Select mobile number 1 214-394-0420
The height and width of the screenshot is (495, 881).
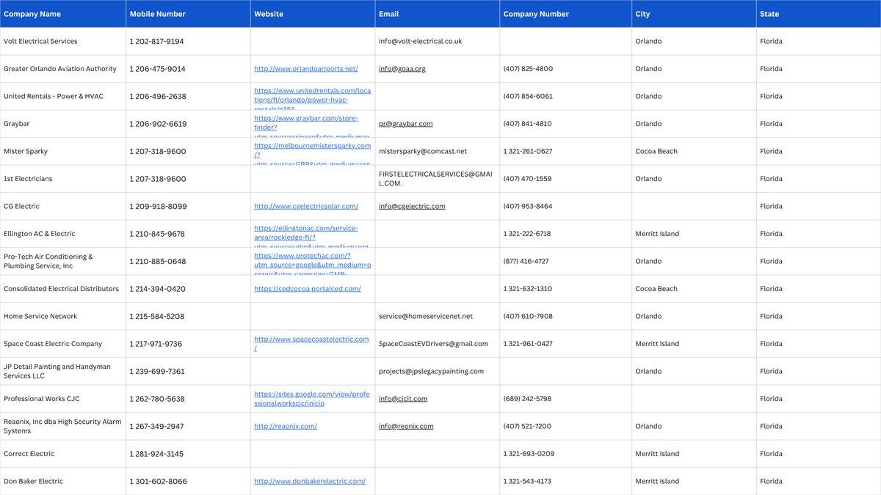[x=188, y=289]
